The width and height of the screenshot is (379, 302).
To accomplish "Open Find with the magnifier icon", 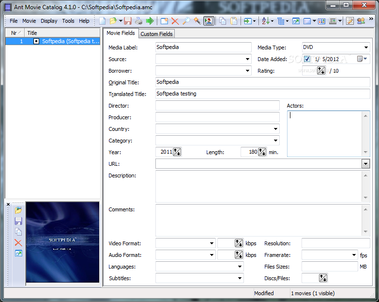I will (186, 21).
